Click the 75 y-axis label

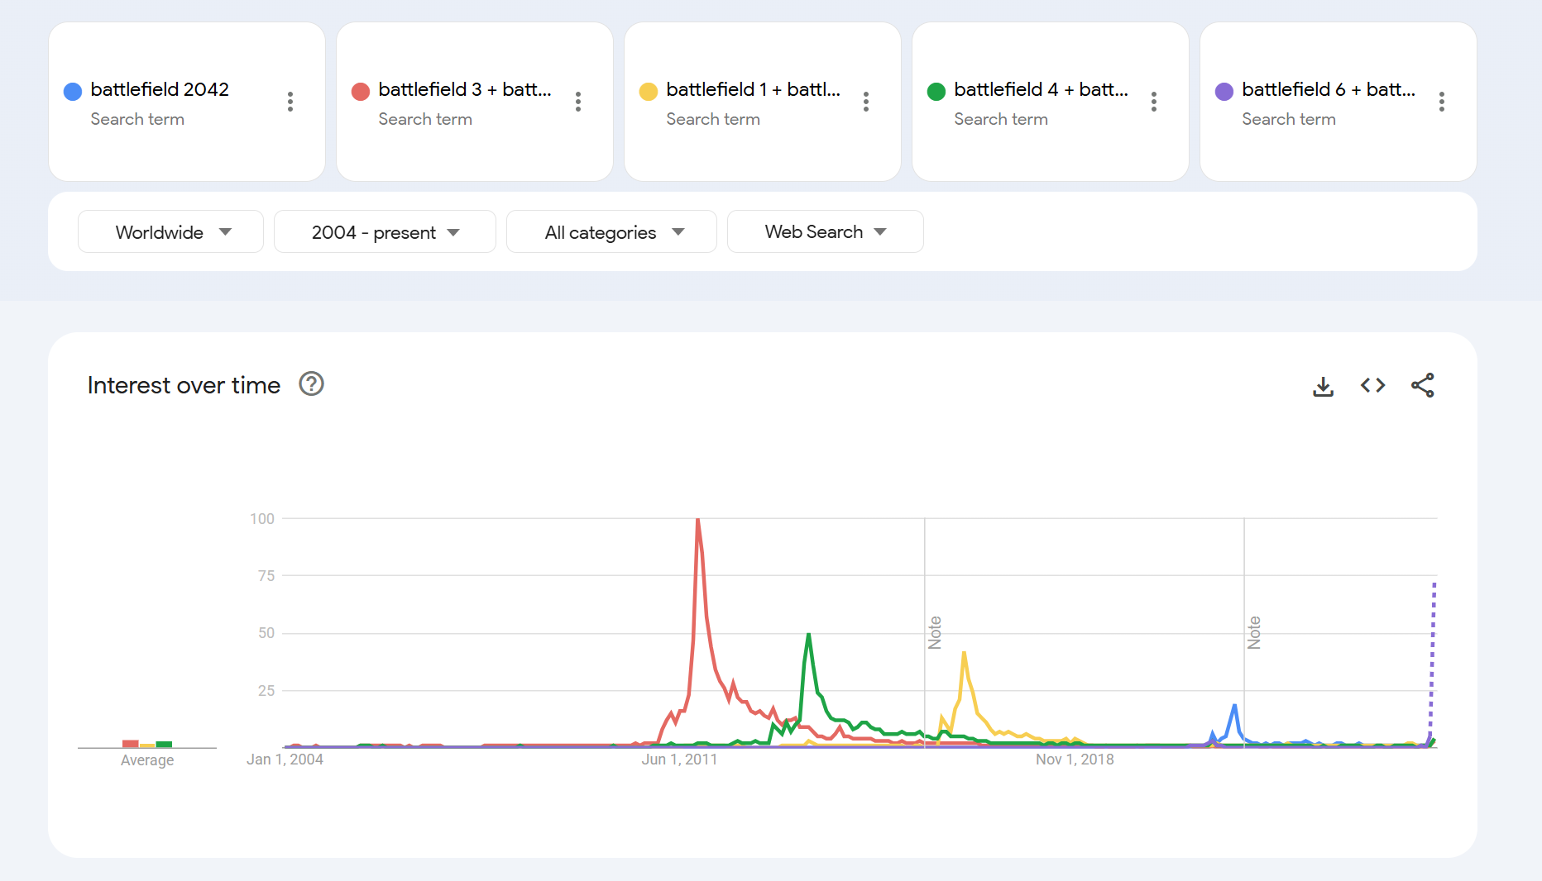(x=266, y=576)
